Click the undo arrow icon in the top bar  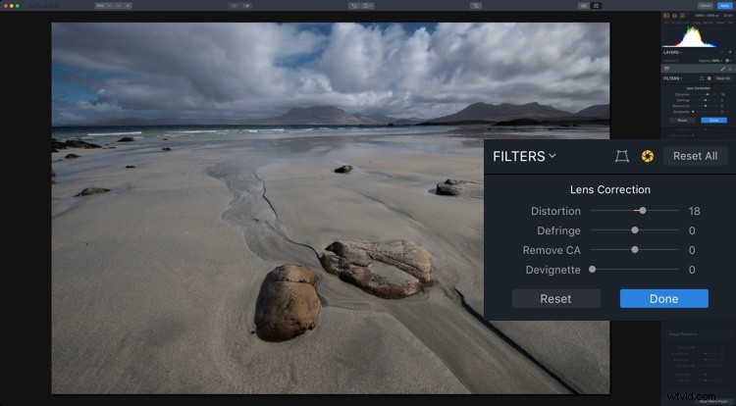[x=354, y=6]
